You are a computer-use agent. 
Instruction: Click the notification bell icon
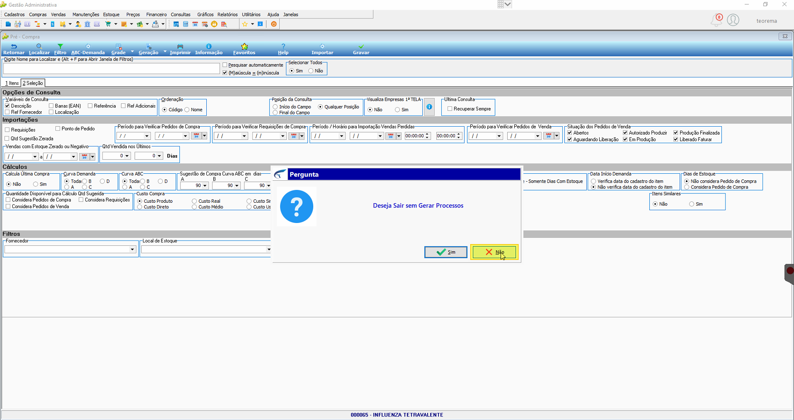point(716,20)
